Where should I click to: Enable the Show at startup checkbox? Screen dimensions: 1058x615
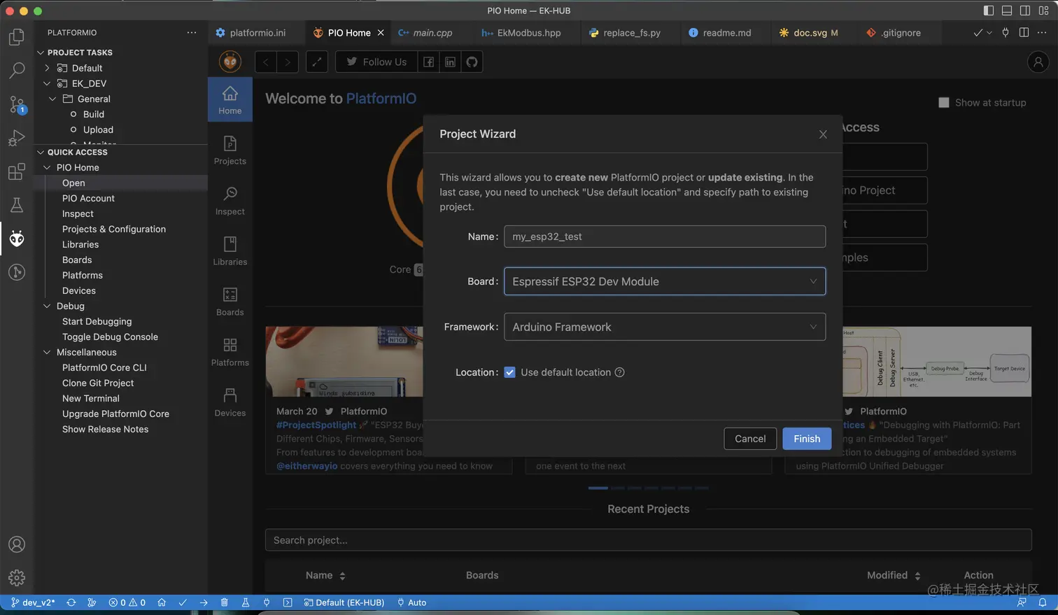[943, 102]
